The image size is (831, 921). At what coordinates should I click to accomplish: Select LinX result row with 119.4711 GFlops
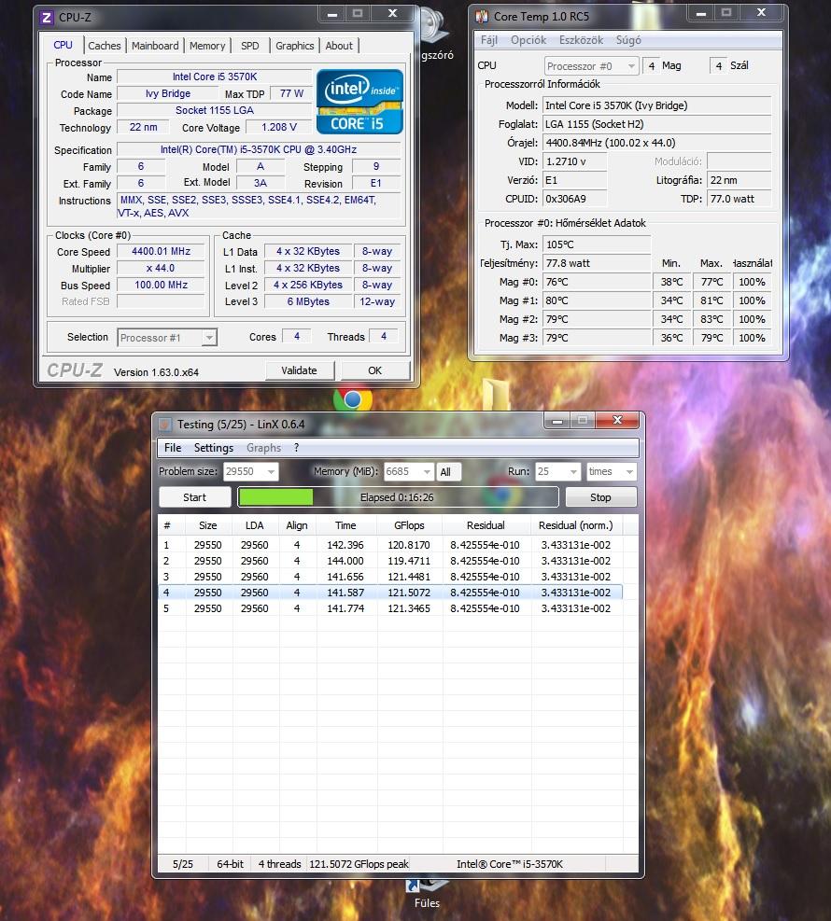click(389, 561)
